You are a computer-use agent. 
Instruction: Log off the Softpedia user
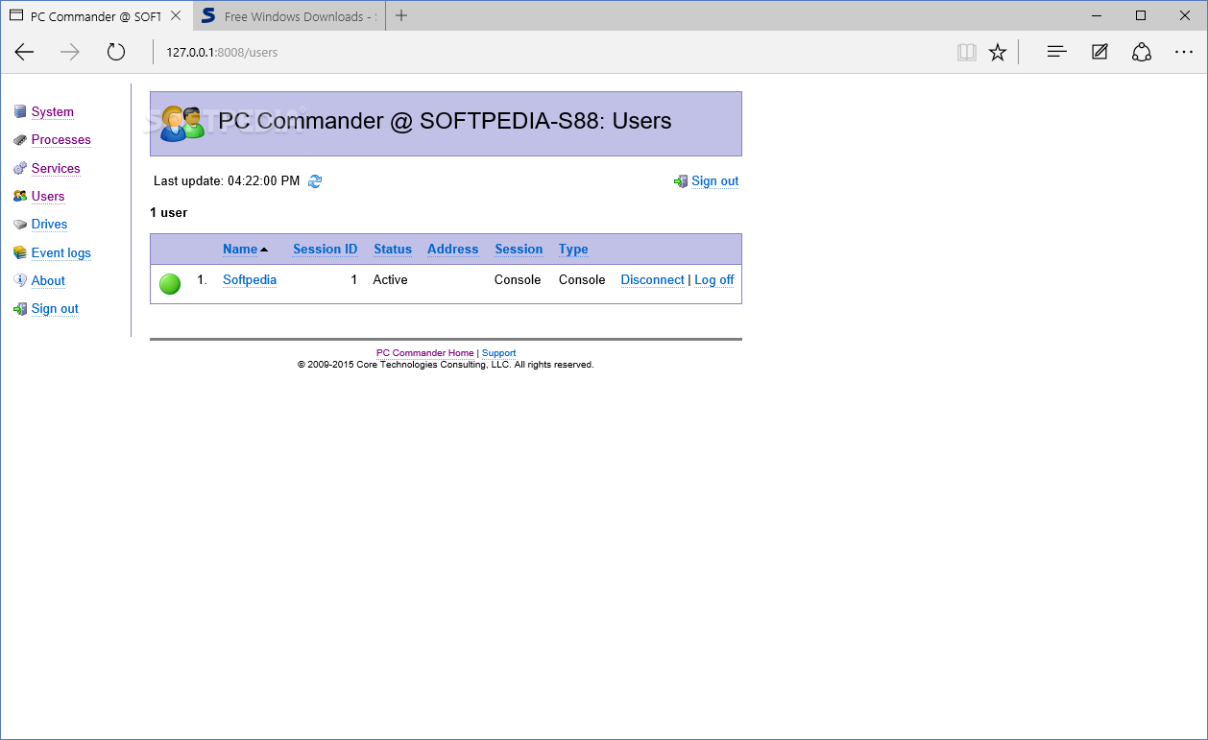(x=713, y=280)
